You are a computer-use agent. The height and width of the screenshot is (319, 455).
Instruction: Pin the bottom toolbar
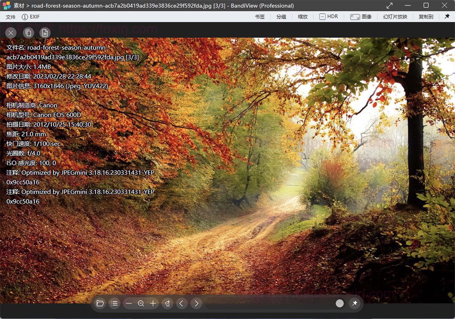pos(355,303)
